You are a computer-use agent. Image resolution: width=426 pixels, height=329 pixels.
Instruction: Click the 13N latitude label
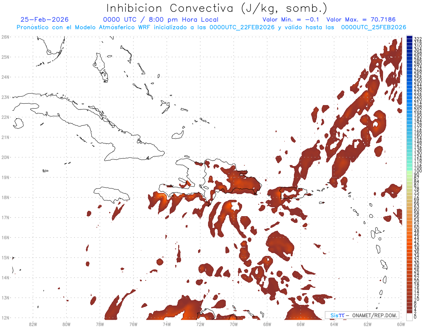coord(5,298)
